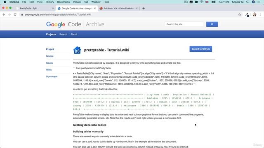The height and width of the screenshot is (148, 264).
Task: Click the site lock icon in address bar
Action: (x=22, y=15)
